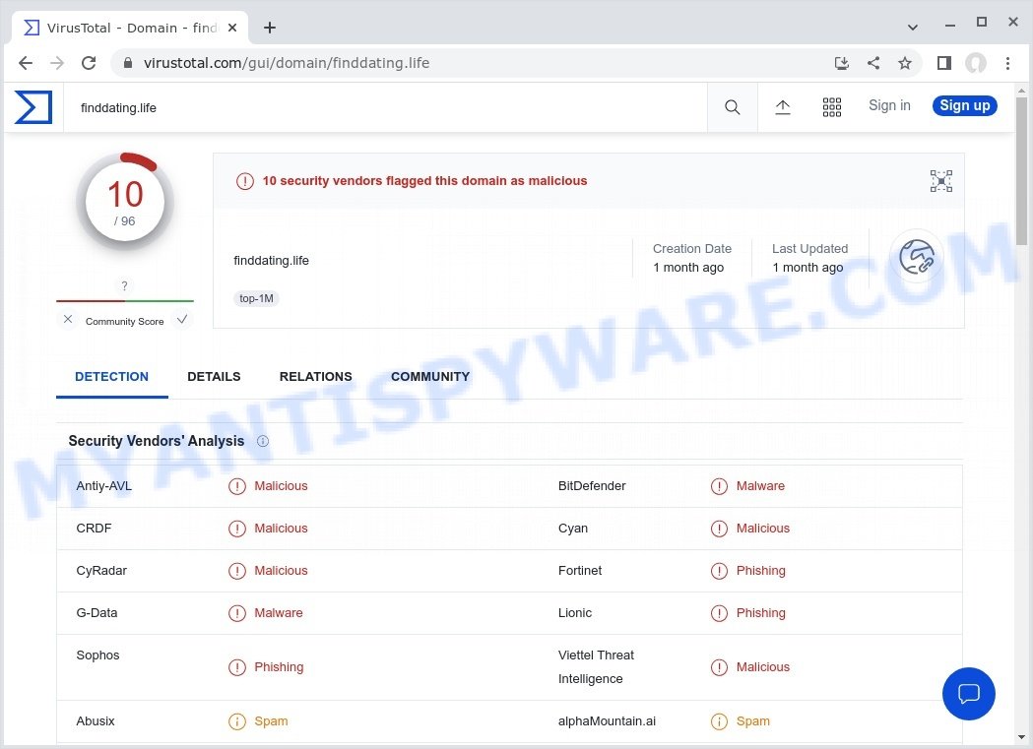
Task: Click the Last Updated value
Action: [807, 267]
